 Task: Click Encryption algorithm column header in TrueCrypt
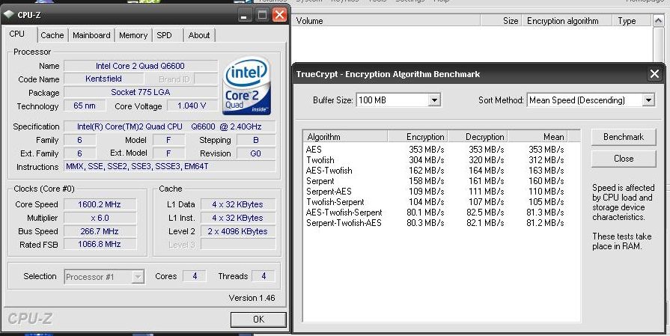(x=567, y=21)
